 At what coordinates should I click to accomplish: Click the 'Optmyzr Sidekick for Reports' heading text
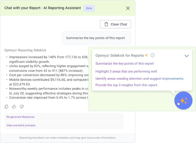pyautogui.click(x=120, y=55)
